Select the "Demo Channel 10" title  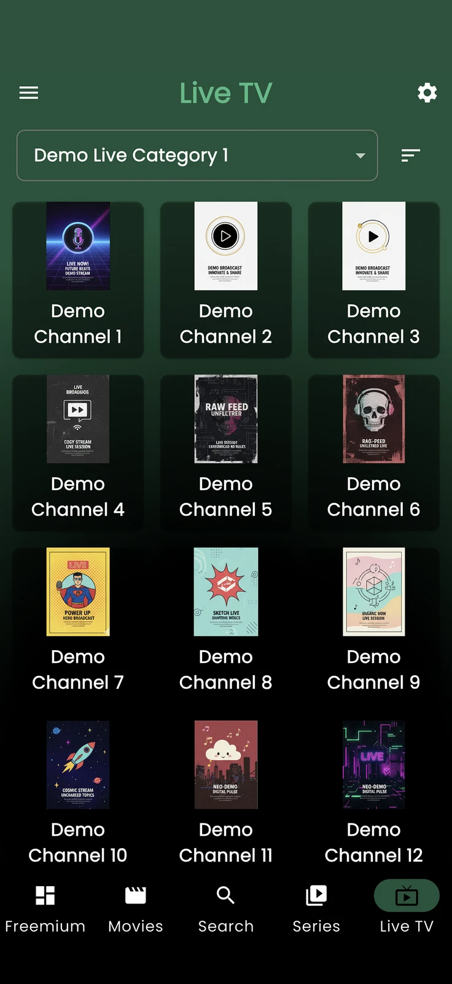click(x=78, y=843)
